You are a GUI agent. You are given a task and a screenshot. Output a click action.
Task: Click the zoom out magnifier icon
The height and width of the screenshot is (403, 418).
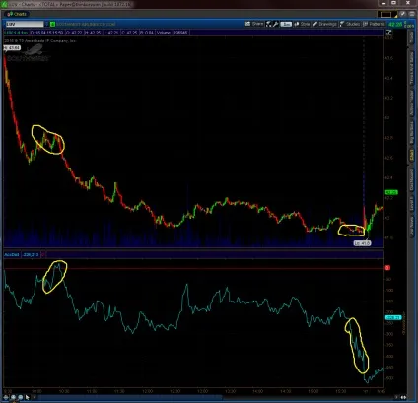tap(21, 397)
